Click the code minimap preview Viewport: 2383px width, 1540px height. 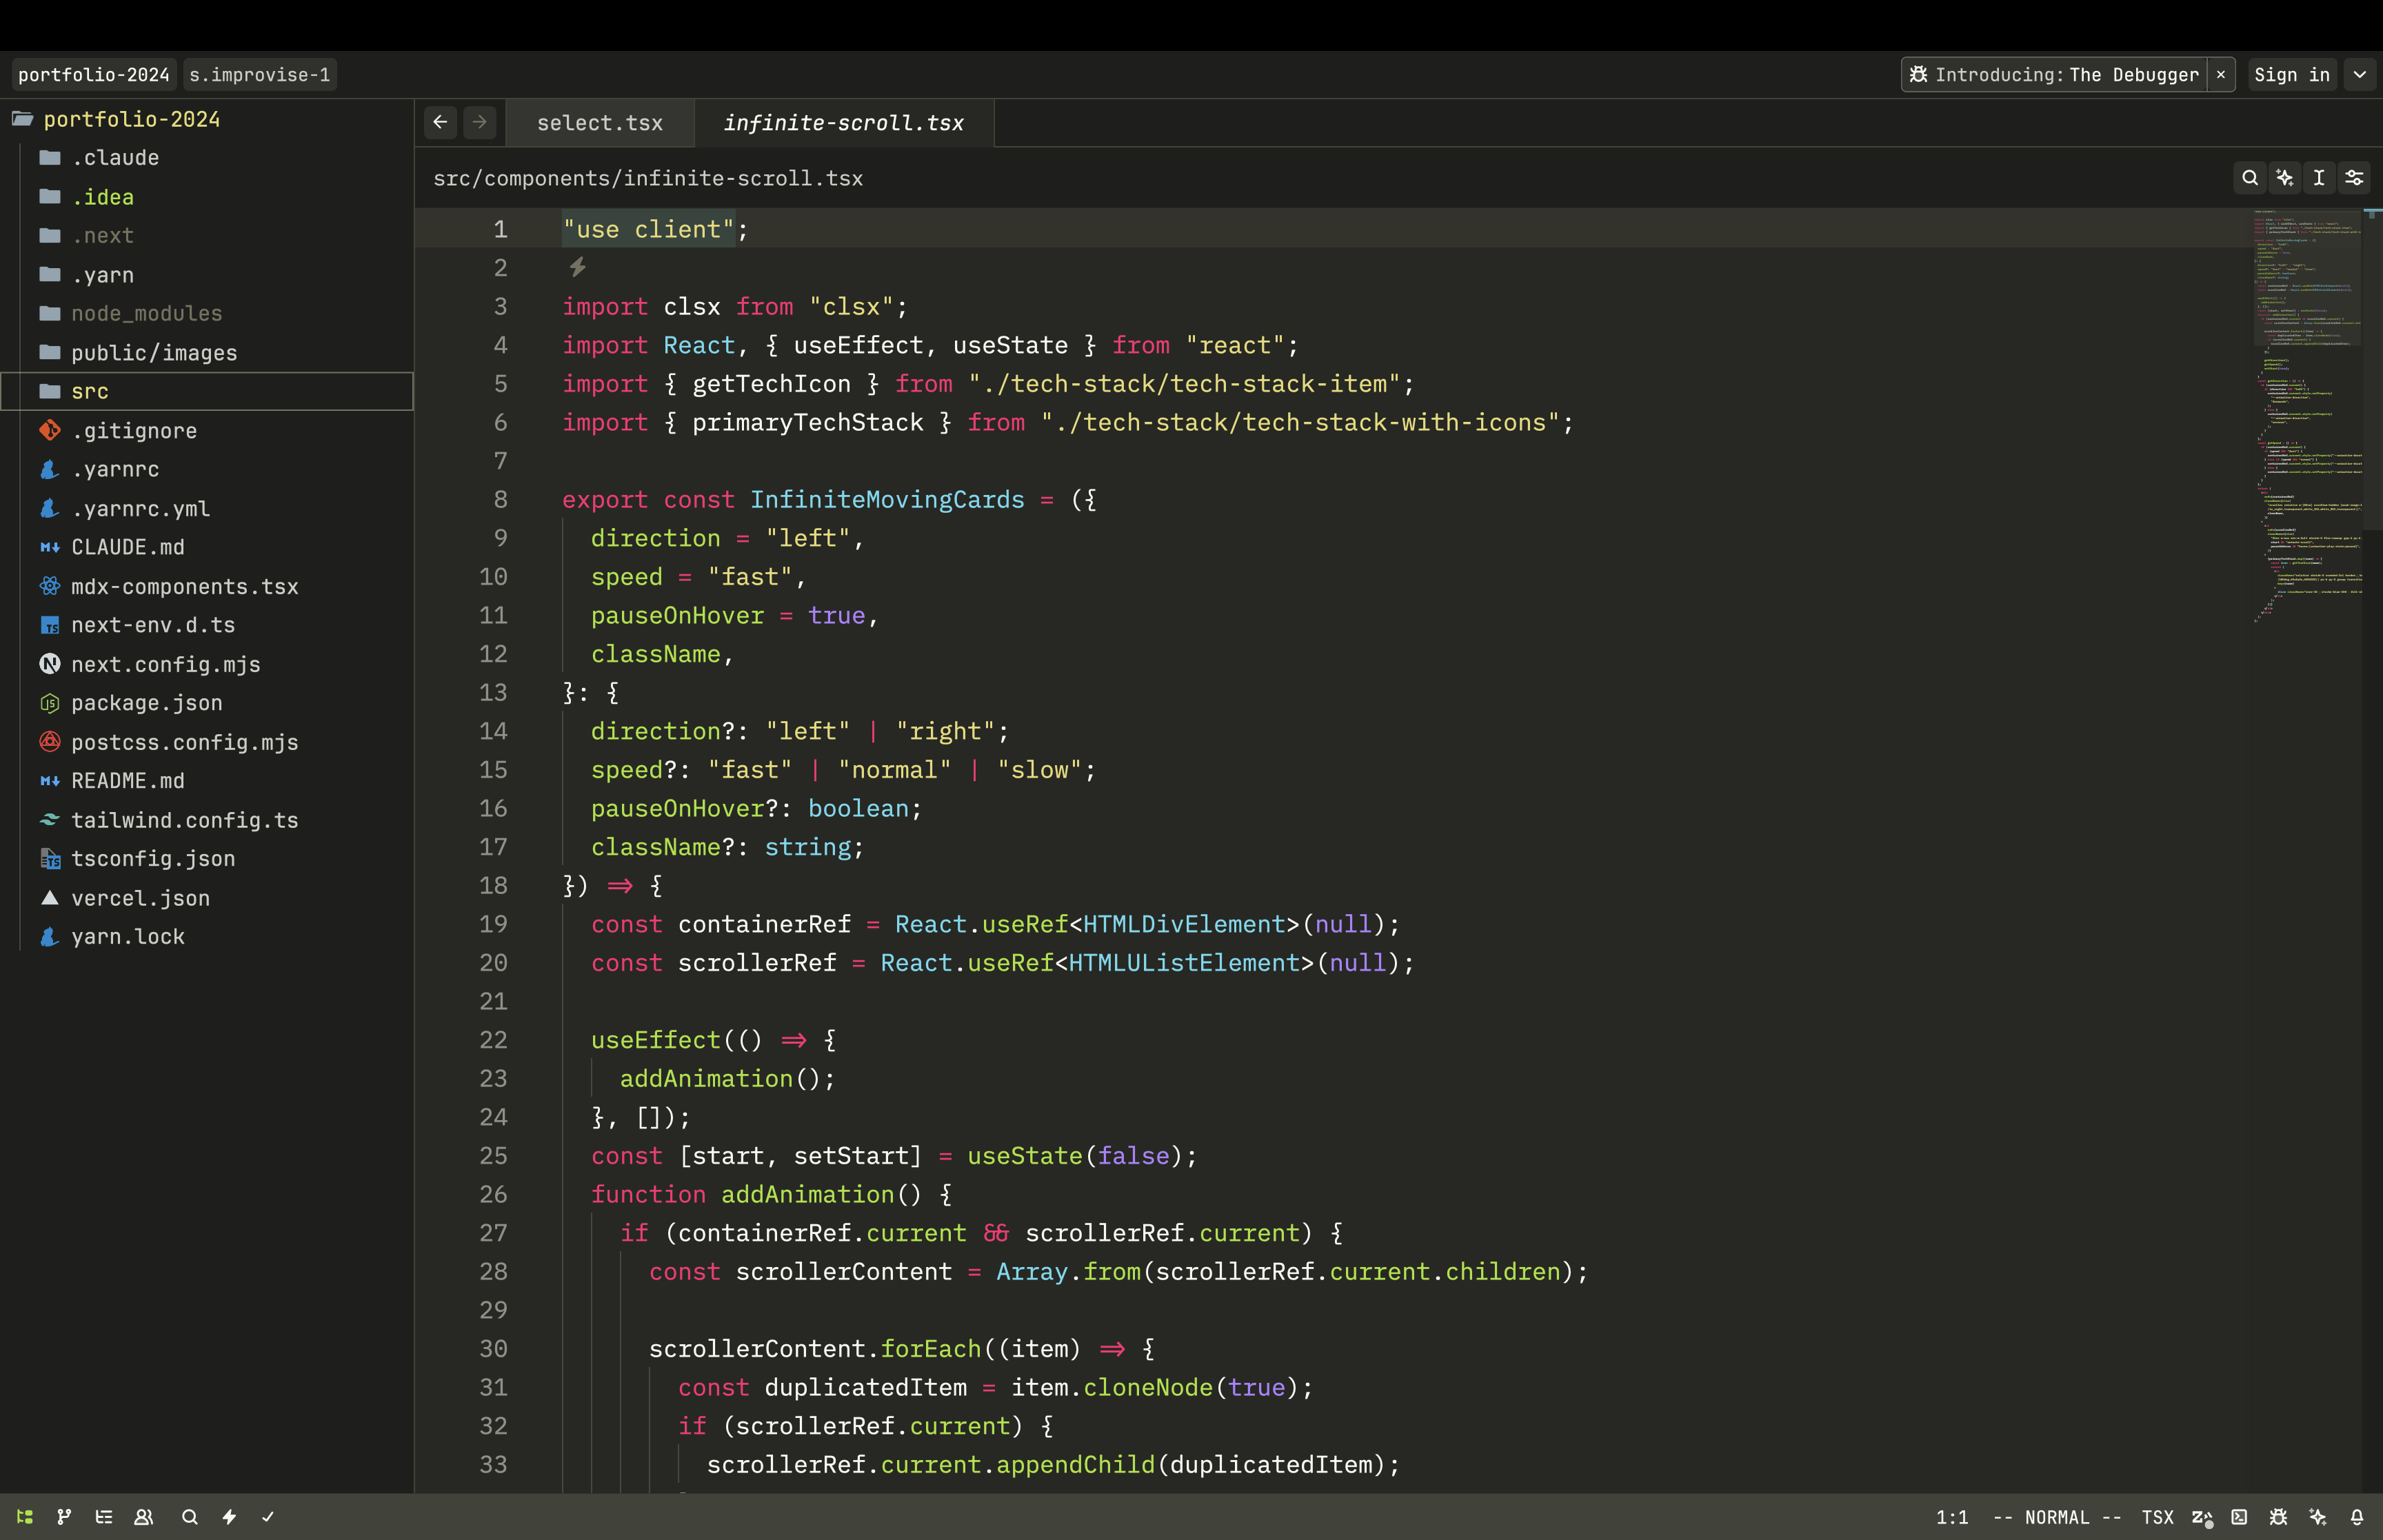click(x=2307, y=415)
